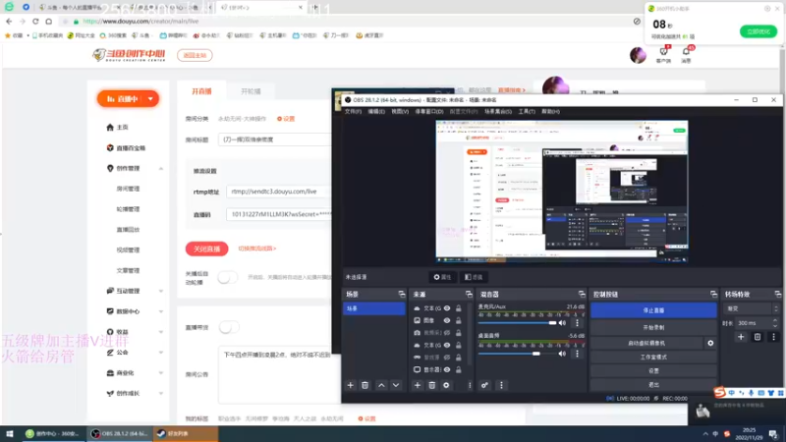Increase transition duration 300 ms stepper
The width and height of the screenshot is (786, 442).
775,321
